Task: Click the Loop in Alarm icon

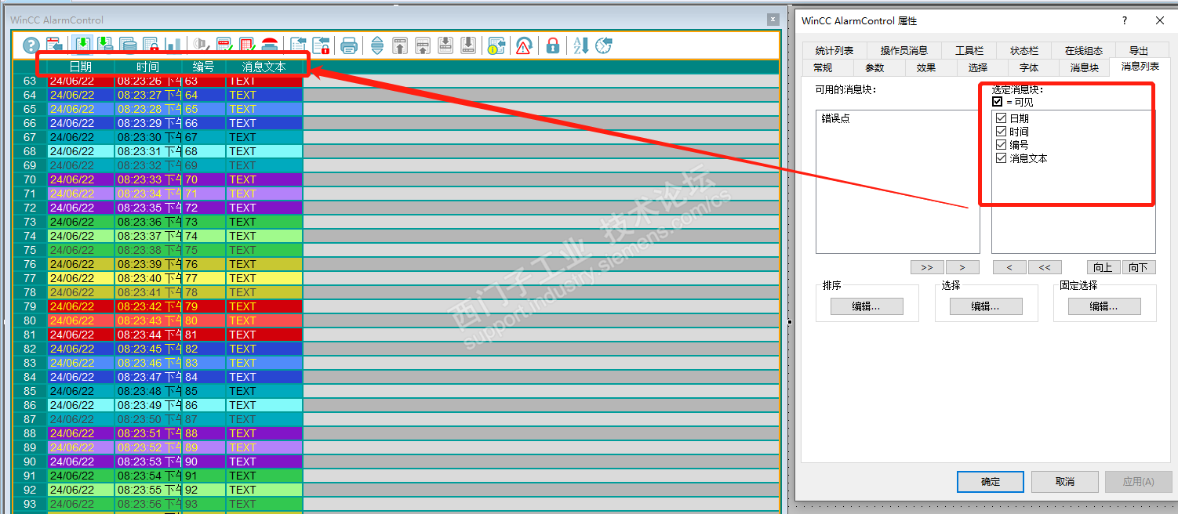Action: tap(524, 45)
